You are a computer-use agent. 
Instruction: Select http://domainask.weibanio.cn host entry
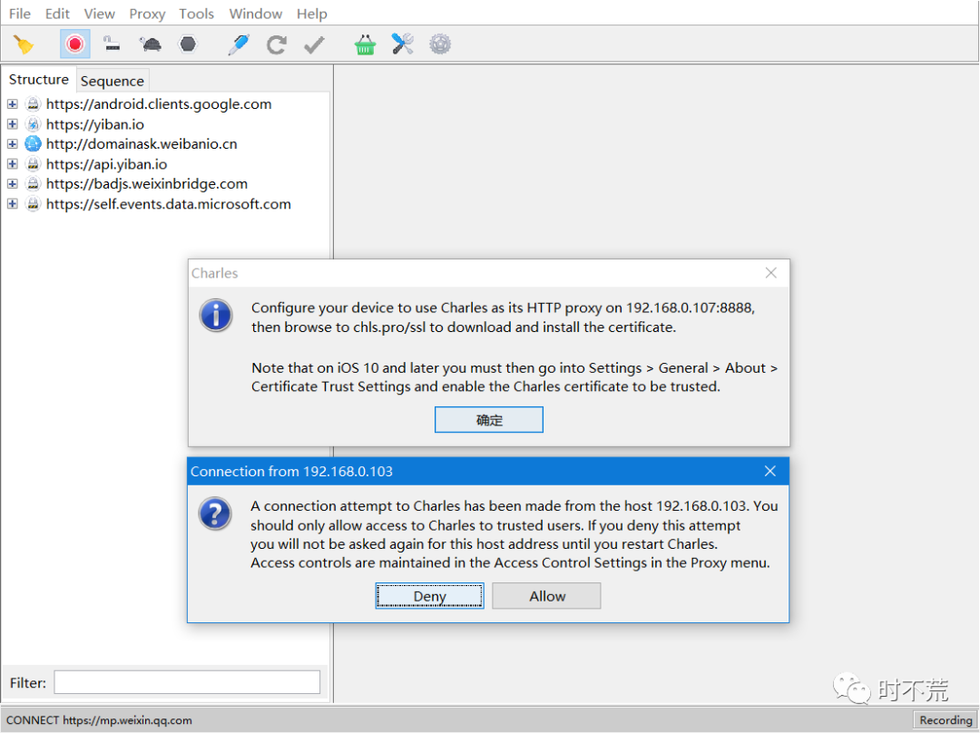142,143
